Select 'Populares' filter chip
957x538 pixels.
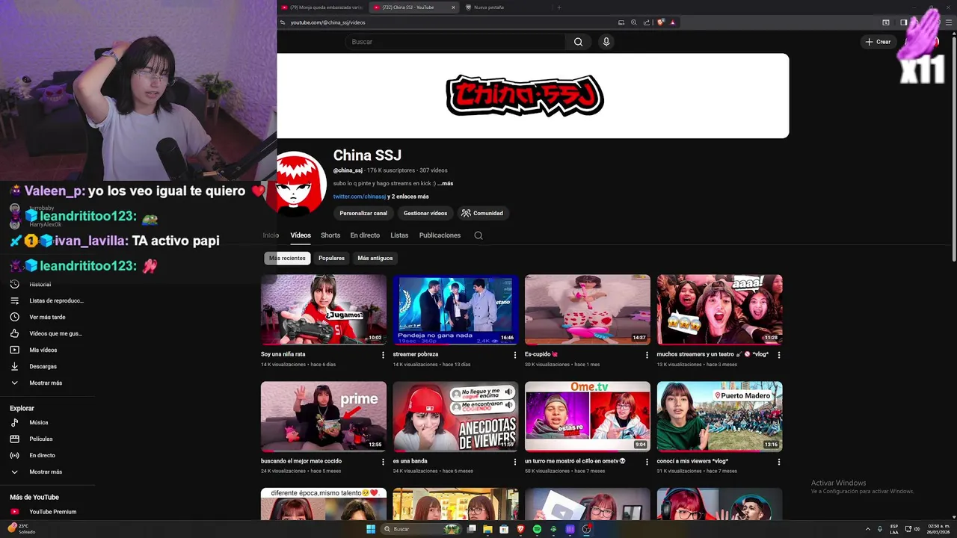pyautogui.click(x=331, y=258)
